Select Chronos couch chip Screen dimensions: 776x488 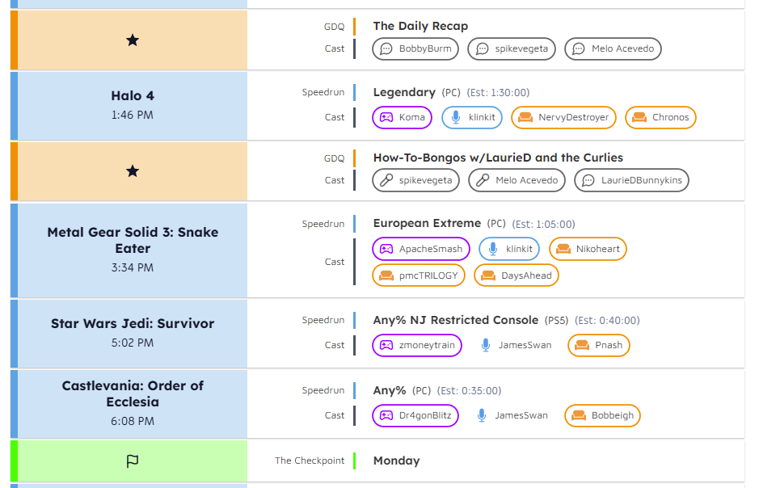pos(660,118)
